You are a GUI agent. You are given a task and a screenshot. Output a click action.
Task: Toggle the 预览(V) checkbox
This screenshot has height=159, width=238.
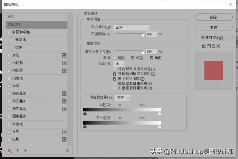204,46
